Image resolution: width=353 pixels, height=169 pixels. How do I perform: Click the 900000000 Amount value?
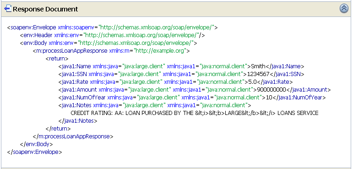[x=272, y=90]
